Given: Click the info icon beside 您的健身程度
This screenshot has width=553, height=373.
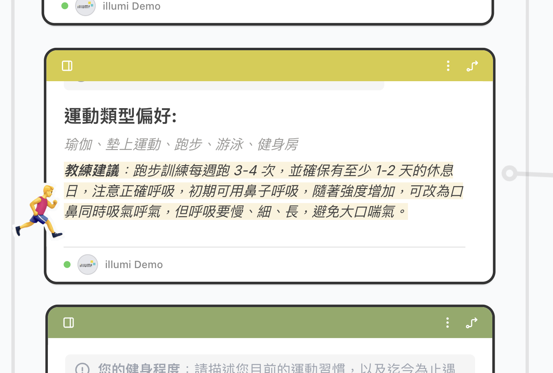Looking at the screenshot, I should [x=82, y=369].
